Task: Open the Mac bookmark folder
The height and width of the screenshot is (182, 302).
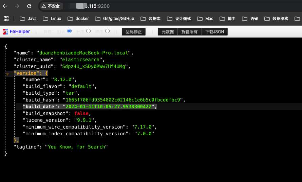Action: click(205, 19)
